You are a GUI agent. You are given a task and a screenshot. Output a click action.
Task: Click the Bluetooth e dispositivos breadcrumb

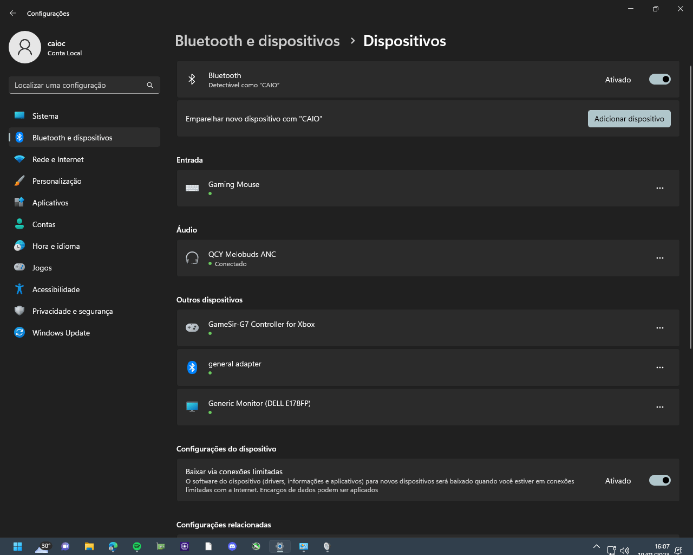pyautogui.click(x=257, y=41)
